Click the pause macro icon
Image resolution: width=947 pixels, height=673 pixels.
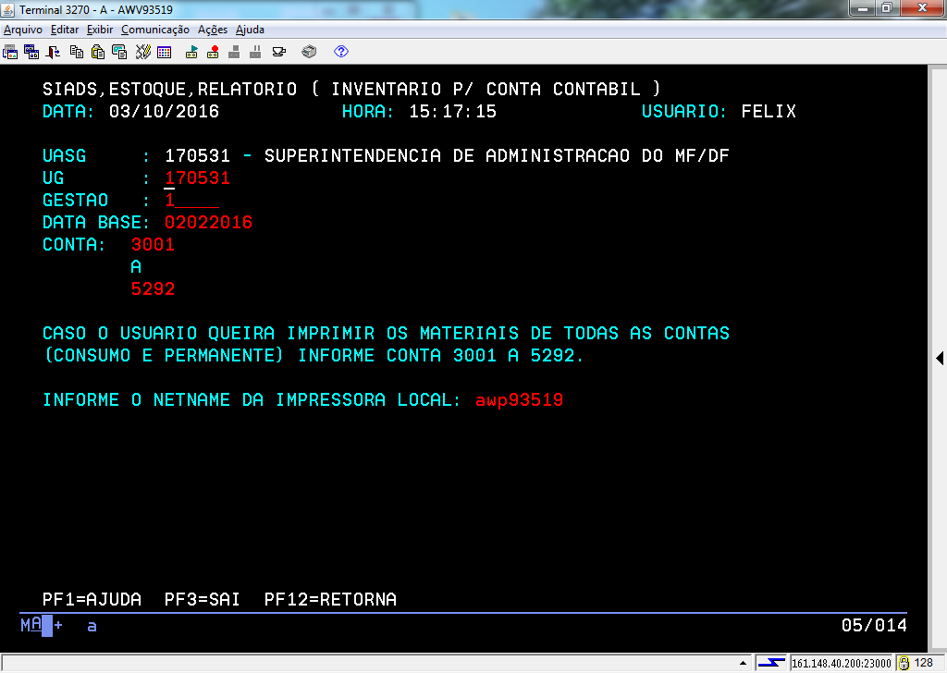tap(255, 52)
